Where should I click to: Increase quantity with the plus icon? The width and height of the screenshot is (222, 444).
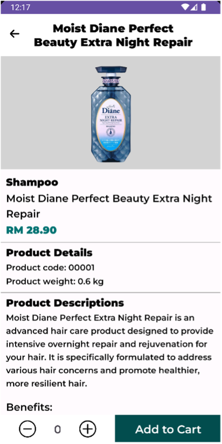[x=87, y=429]
